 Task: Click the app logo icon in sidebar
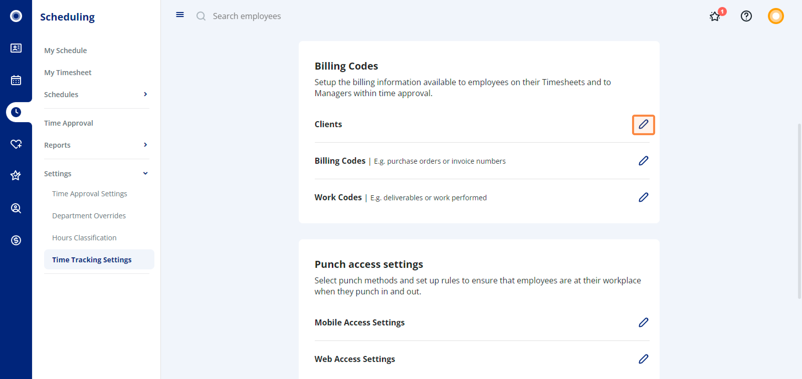[x=16, y=16]
